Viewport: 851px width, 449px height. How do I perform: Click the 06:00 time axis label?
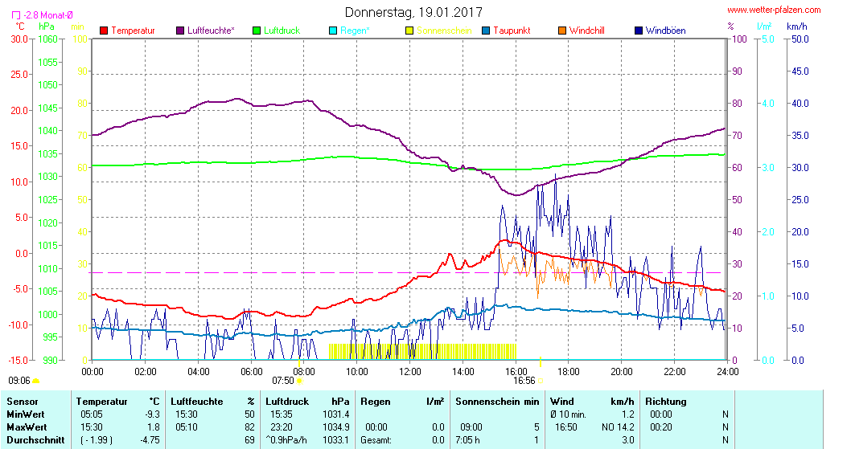[x=251, y=372]
